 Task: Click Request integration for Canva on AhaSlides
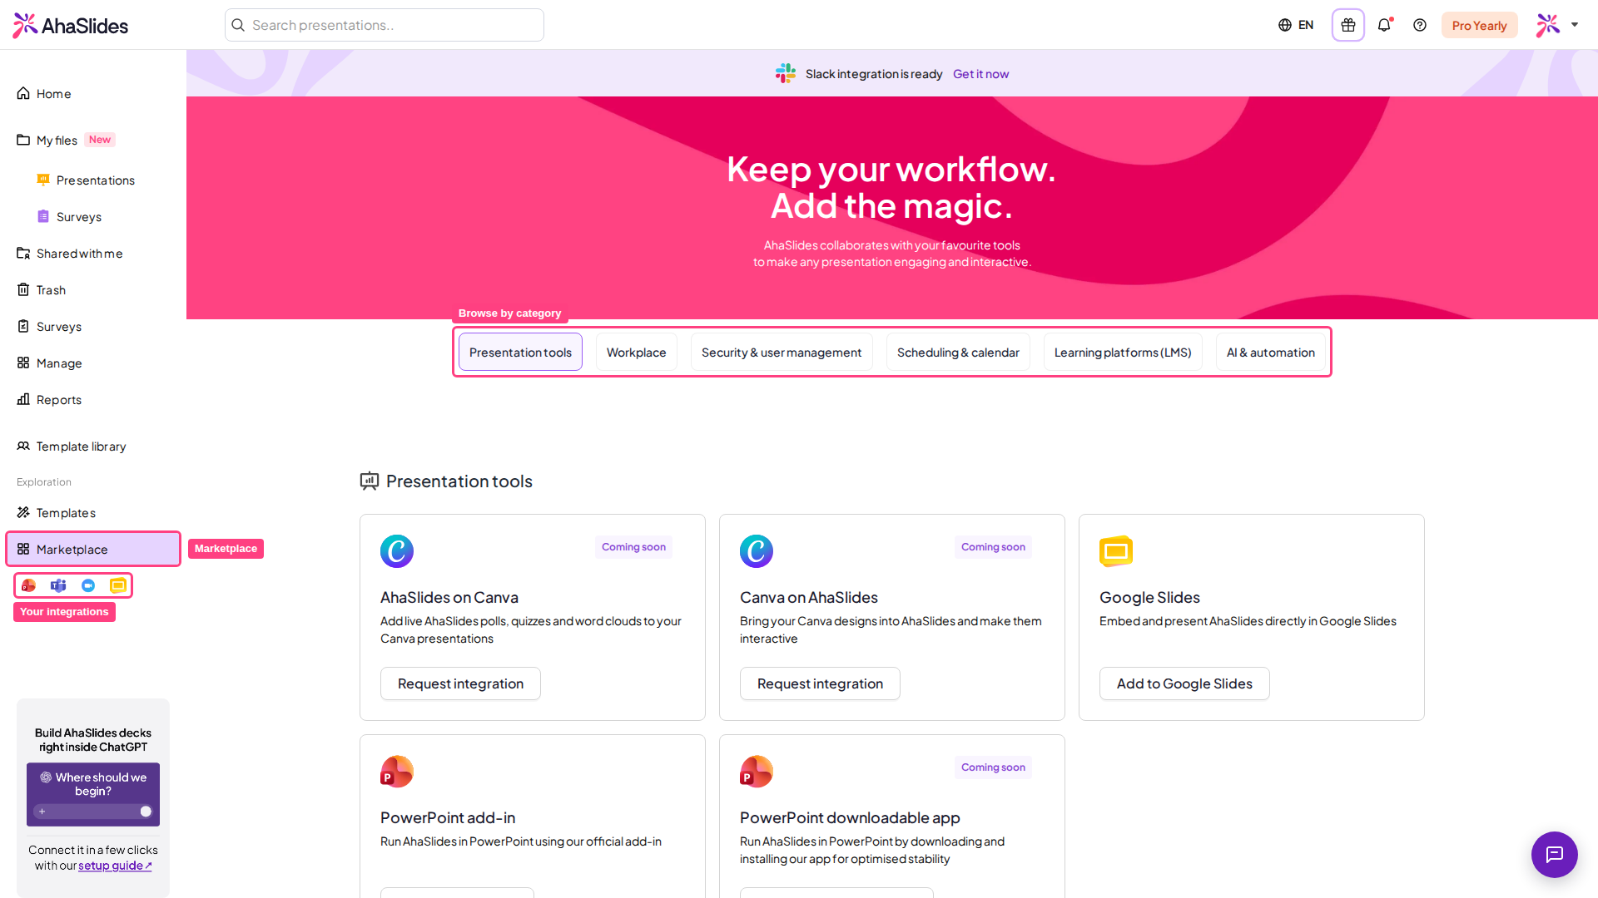click(820, 683)
